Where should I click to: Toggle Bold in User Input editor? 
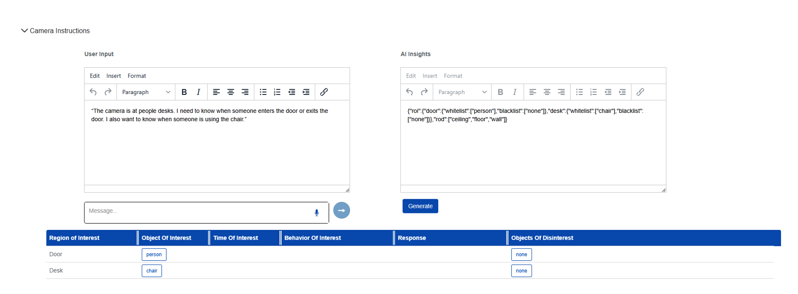pyautogui.click(x=184, y=92)
